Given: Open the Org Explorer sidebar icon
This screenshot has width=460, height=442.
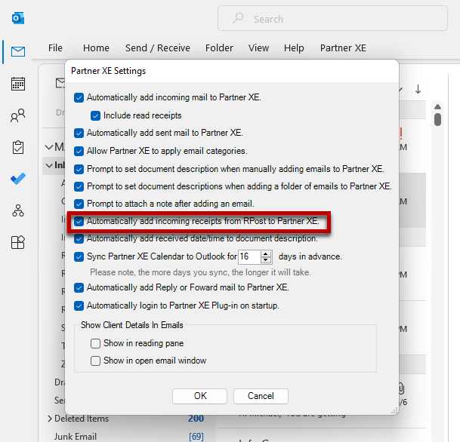Looking at the screenshot, I should point(18,210).
